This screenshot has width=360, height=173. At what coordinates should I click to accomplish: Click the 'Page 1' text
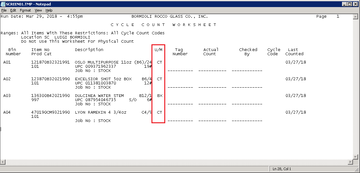tap(328, 17)
